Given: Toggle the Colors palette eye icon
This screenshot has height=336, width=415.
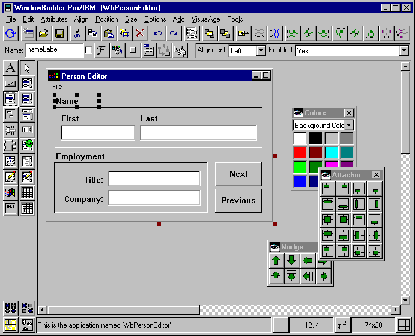Looking at the screenshot, I should pyautogui.click(x=298, y=113).
